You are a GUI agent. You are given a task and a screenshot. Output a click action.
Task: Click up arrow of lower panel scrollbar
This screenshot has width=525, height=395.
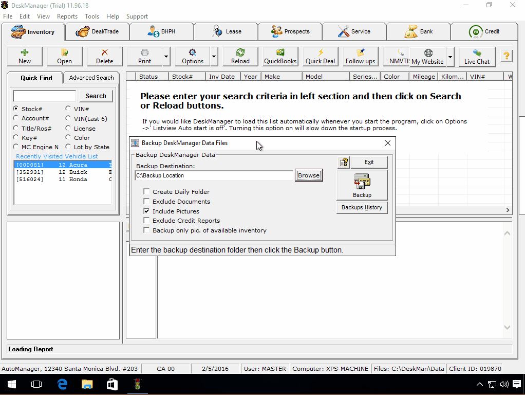pyautogui.click(x=507, y=233)
